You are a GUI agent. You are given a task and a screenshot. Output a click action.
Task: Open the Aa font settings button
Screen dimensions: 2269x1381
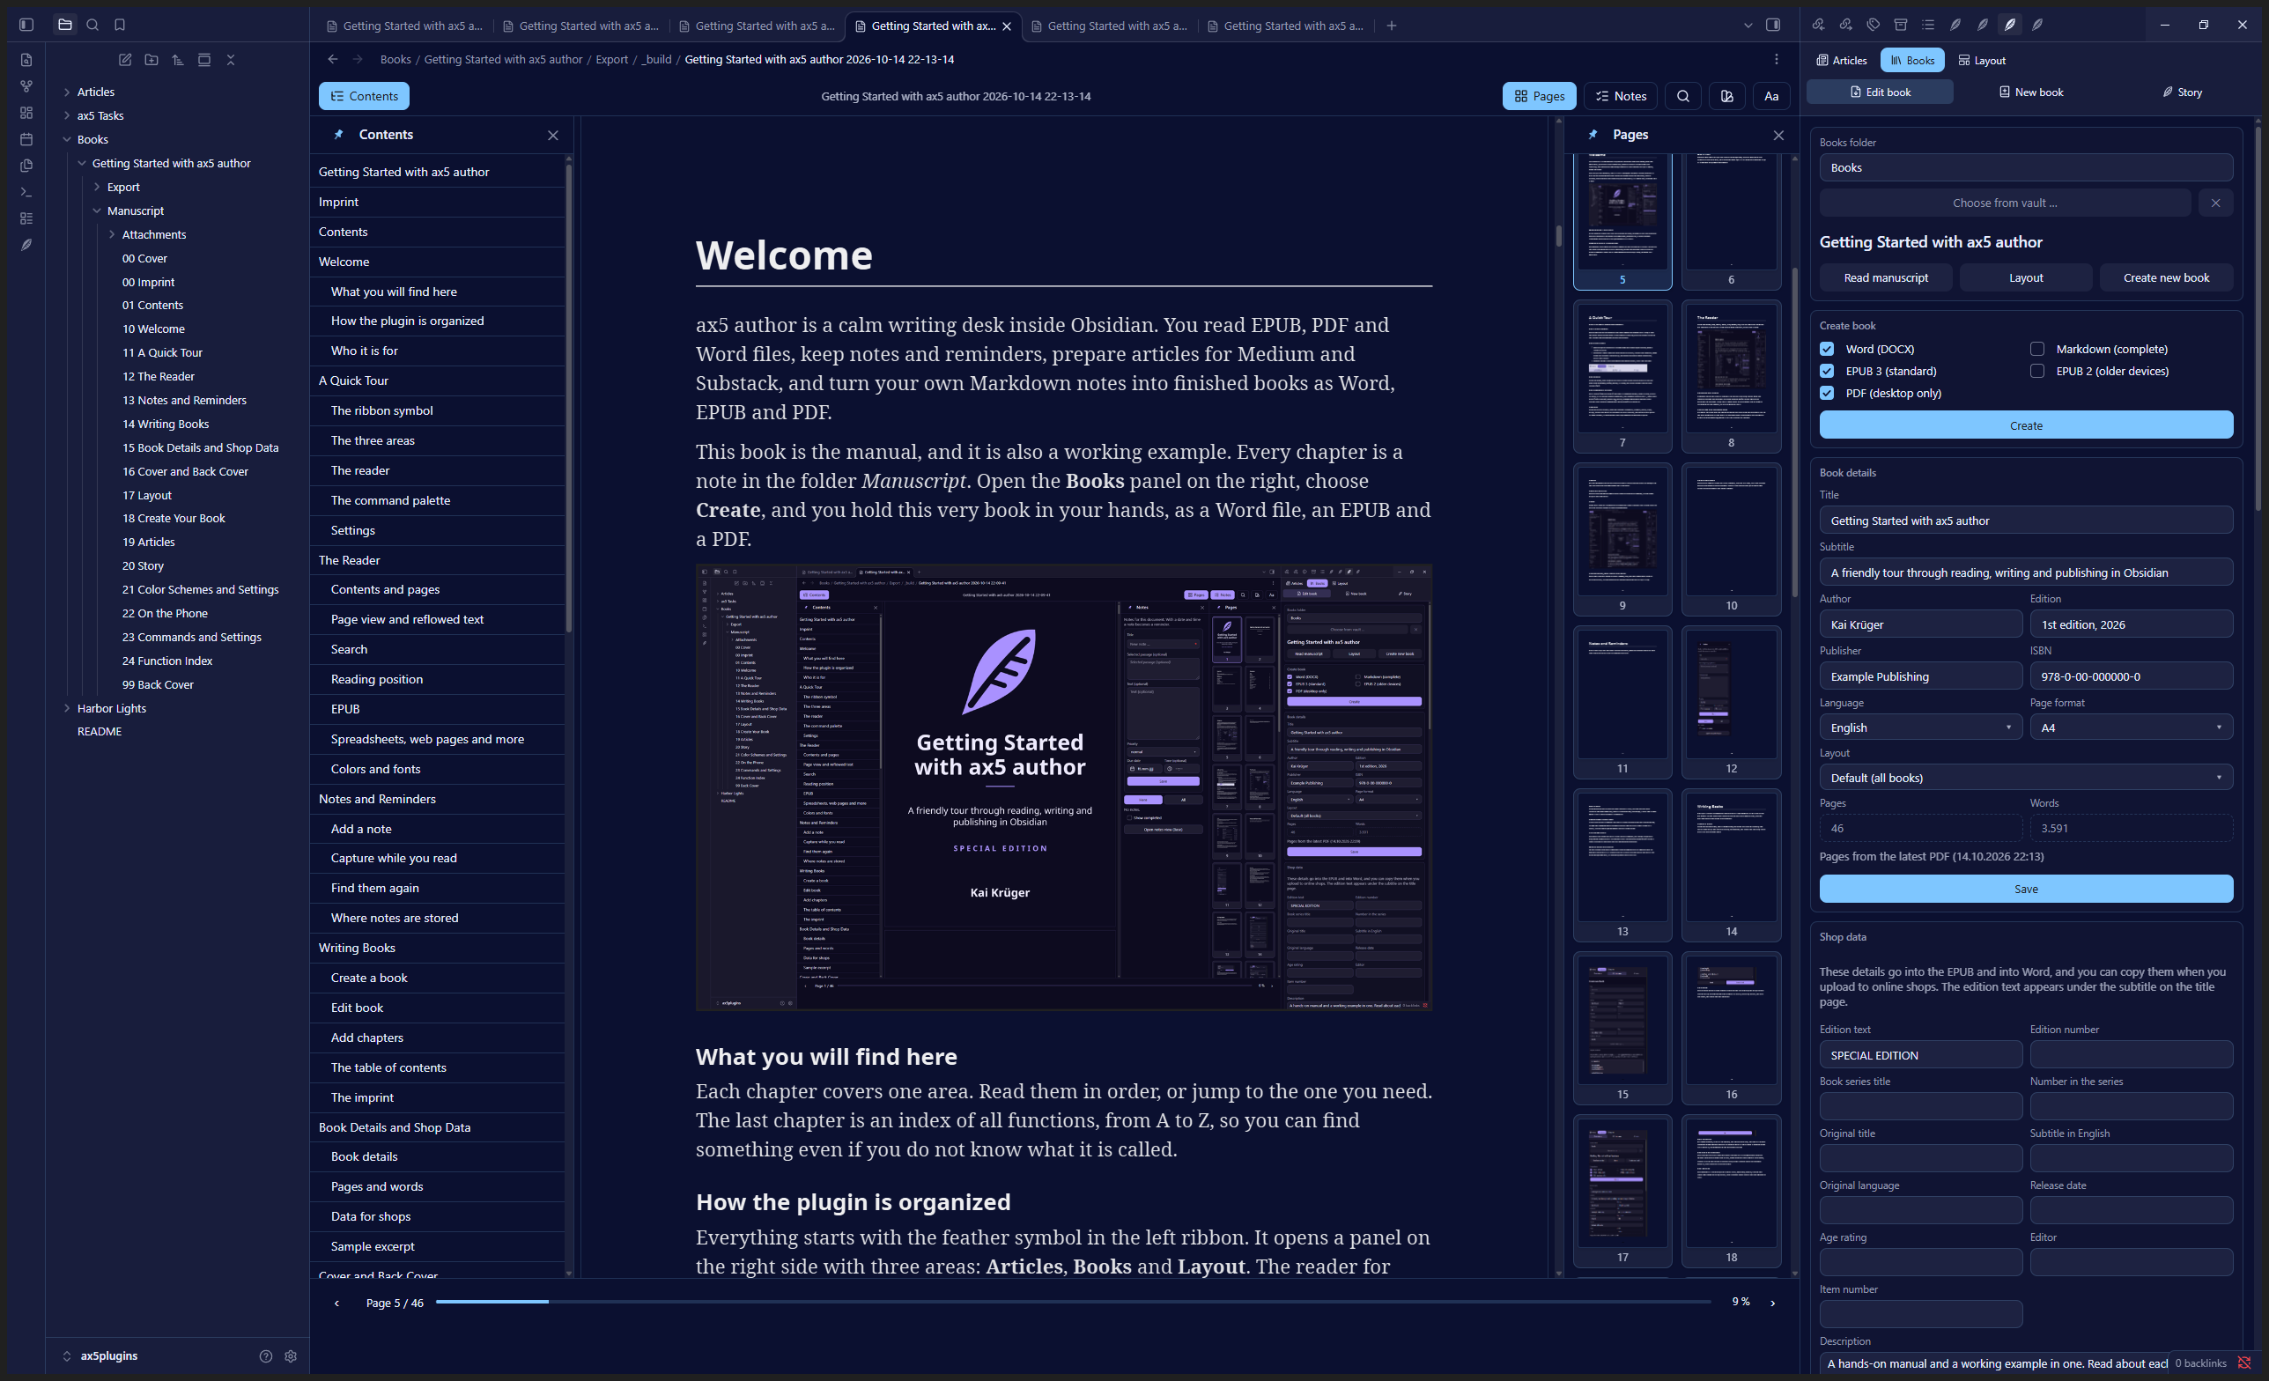tap(1770, 96)
